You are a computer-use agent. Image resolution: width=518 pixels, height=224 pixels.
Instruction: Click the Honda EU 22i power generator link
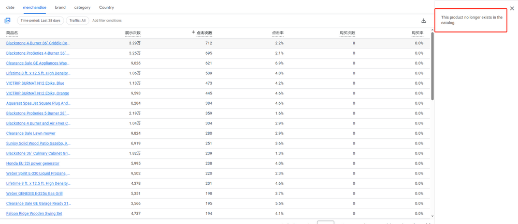(33, 164)
